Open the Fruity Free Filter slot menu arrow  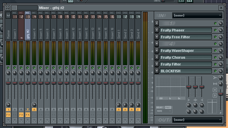(157, 37)
